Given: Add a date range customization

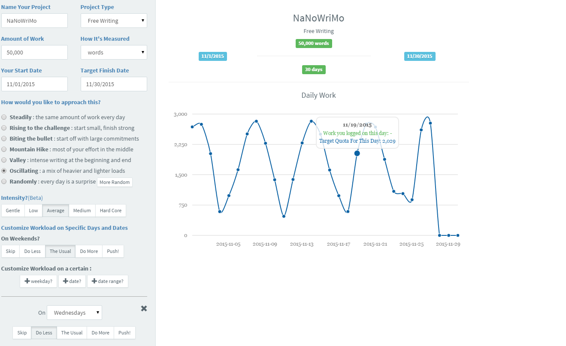Looking at the screenshot, I should click(108, 281).
